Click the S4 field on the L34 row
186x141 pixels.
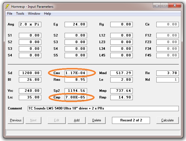point(76,49)
